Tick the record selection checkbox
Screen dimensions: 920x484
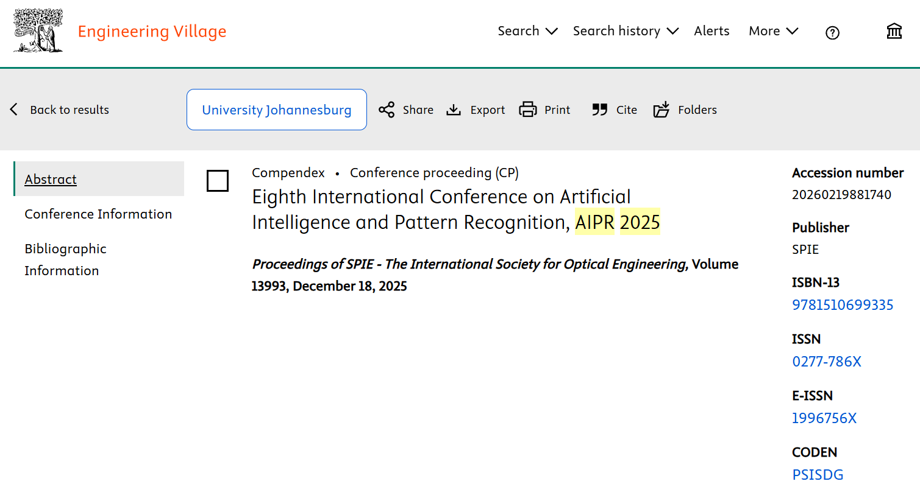218,181
